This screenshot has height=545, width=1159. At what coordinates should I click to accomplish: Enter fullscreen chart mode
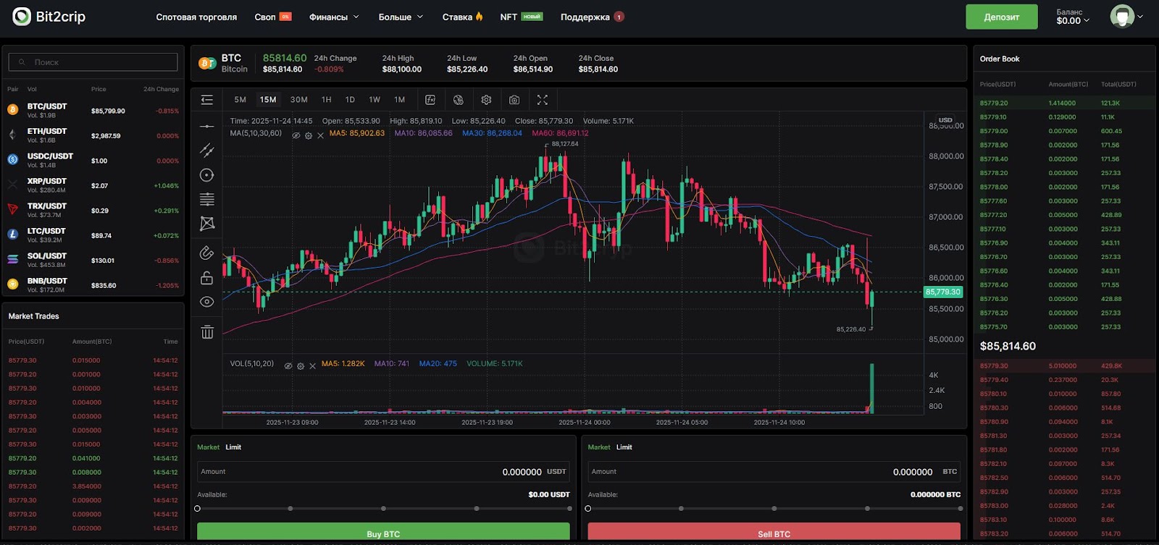542,100
